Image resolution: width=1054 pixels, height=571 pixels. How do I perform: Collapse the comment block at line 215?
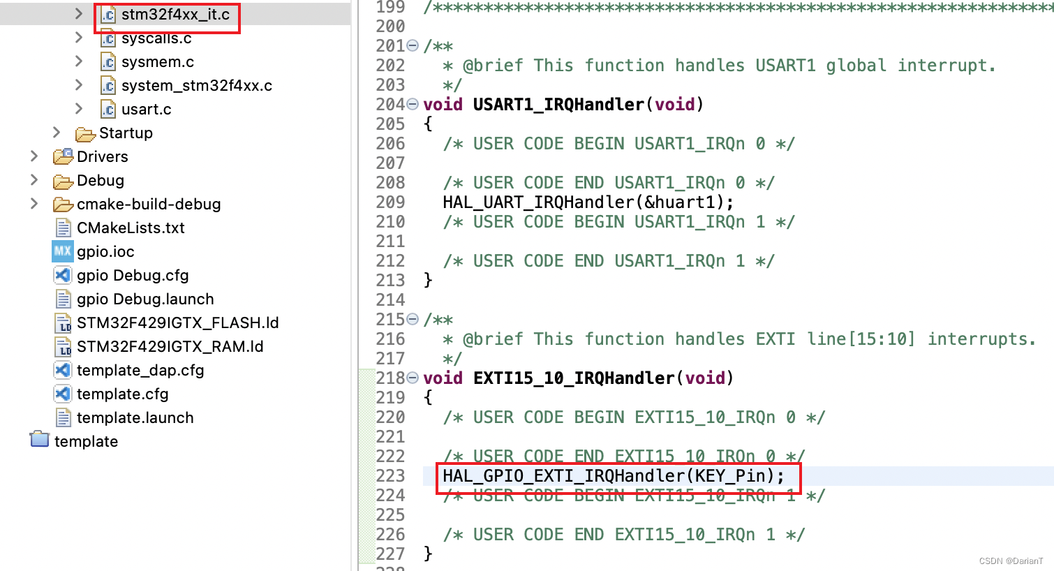click(x=413, y=320)
